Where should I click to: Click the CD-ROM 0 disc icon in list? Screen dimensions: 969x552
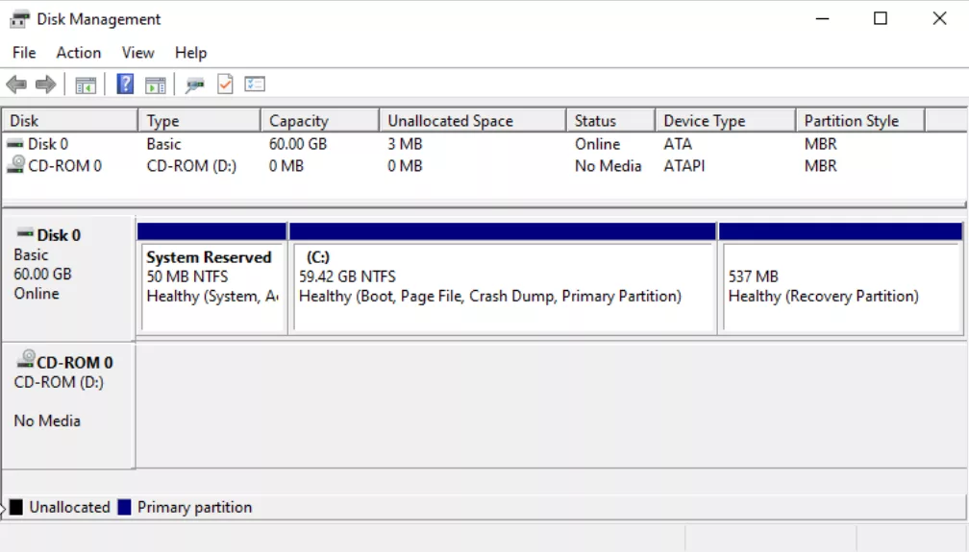15,165
